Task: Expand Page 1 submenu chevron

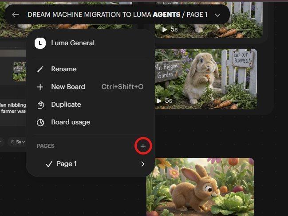Action: (143, 164)
